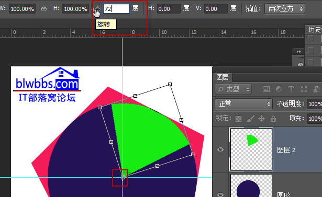Click the top-right corner transform handle
The width and height of the screenshot is (322, 197).
(170, 84)
